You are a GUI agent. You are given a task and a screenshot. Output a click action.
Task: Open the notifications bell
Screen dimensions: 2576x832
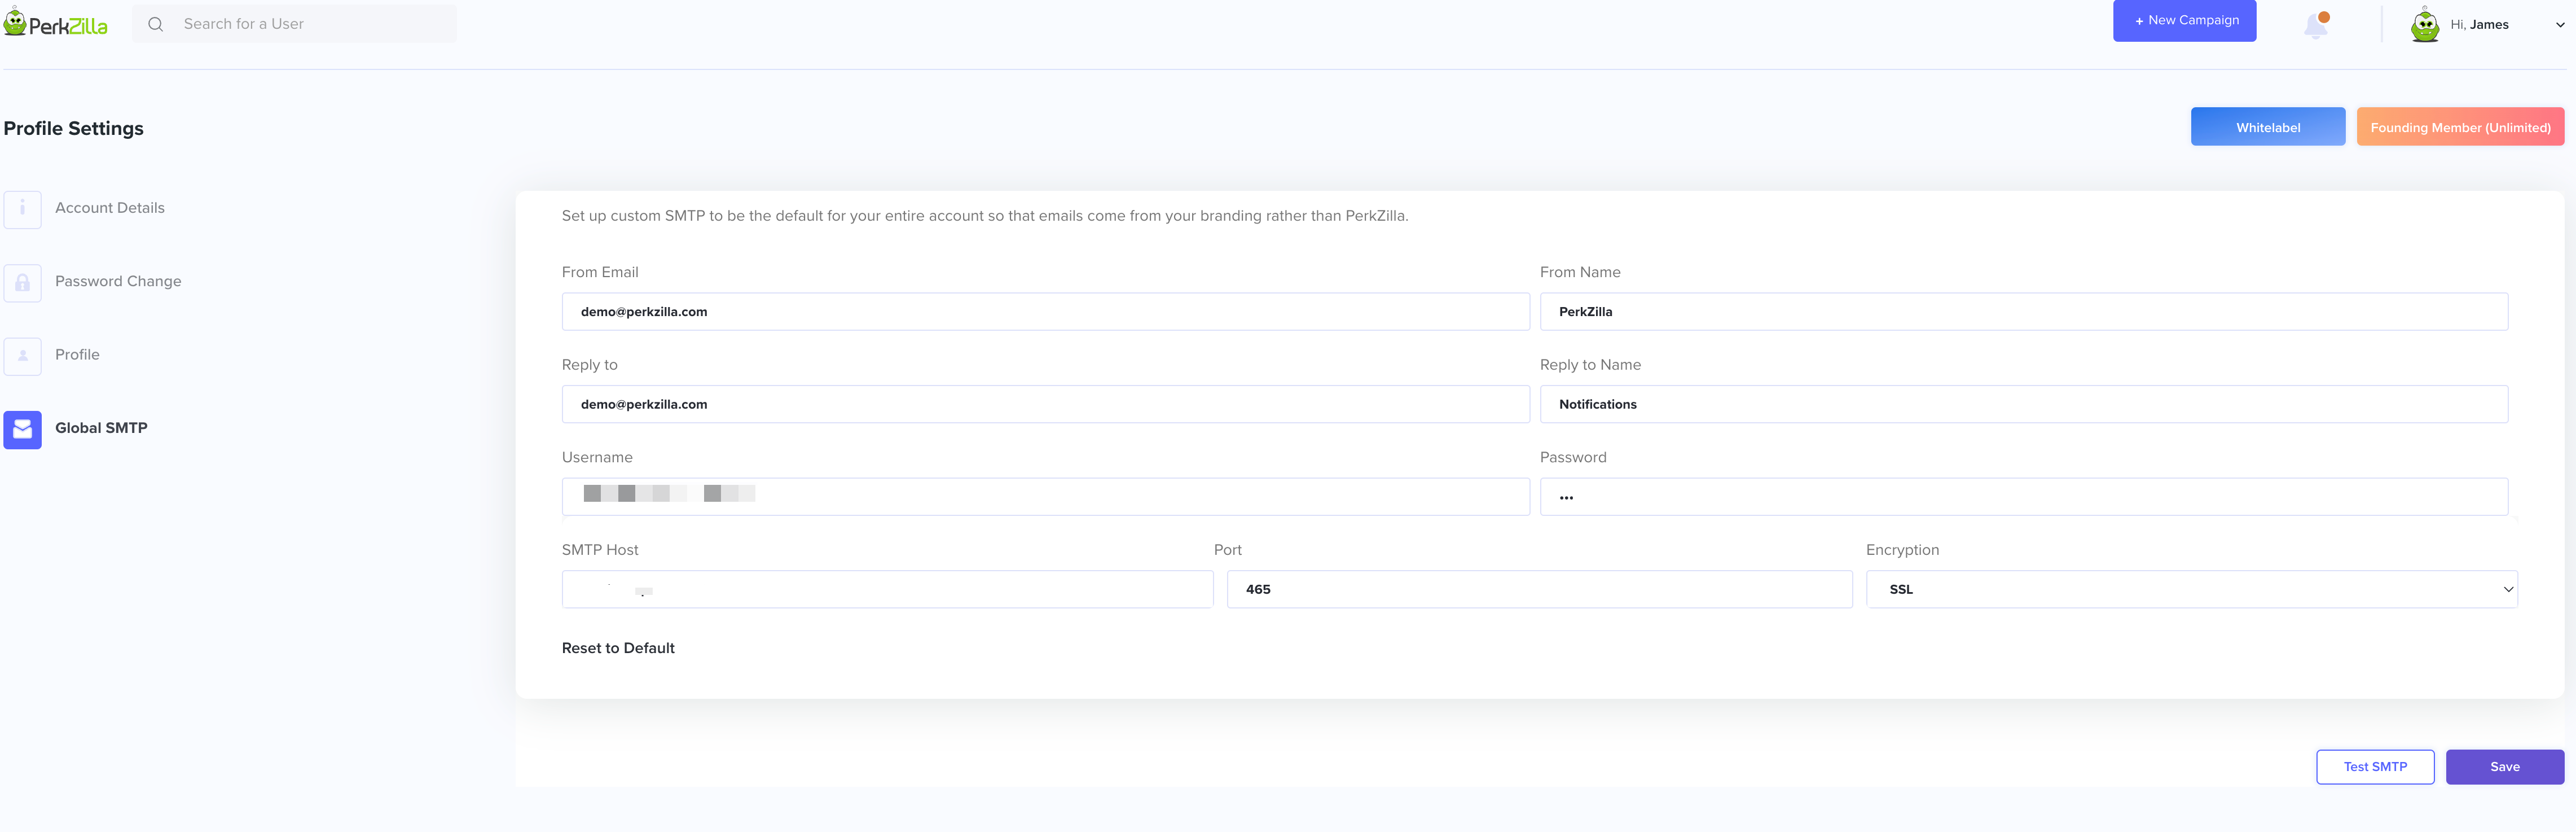tap(2316, 25)
